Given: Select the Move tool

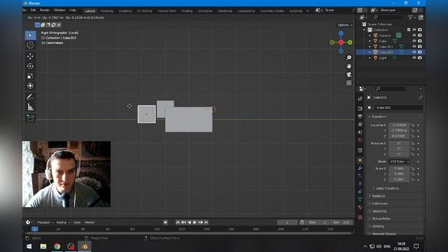Looking at the screenshot, I should tap(30, 56).
